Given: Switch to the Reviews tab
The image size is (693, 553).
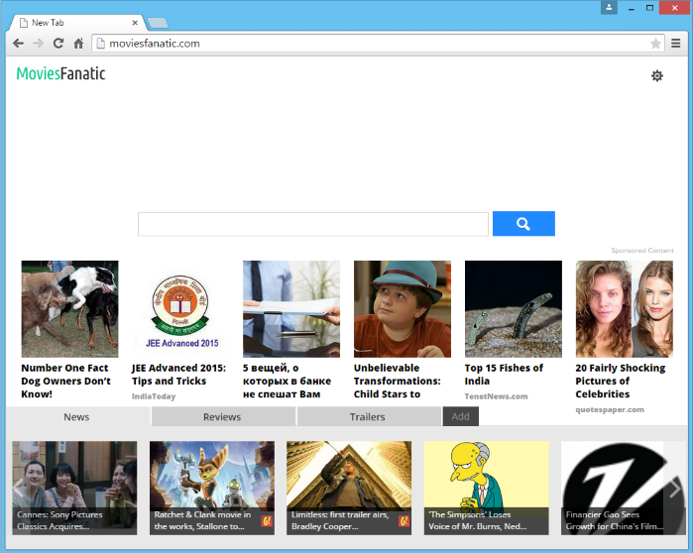Looking at the screenshot, I should point(222,416).
